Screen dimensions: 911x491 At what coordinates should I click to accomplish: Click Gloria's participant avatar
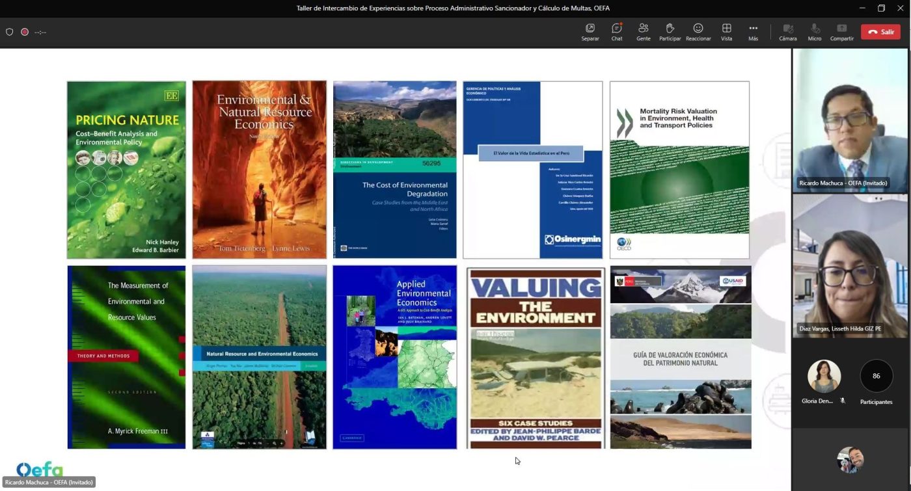824,377
